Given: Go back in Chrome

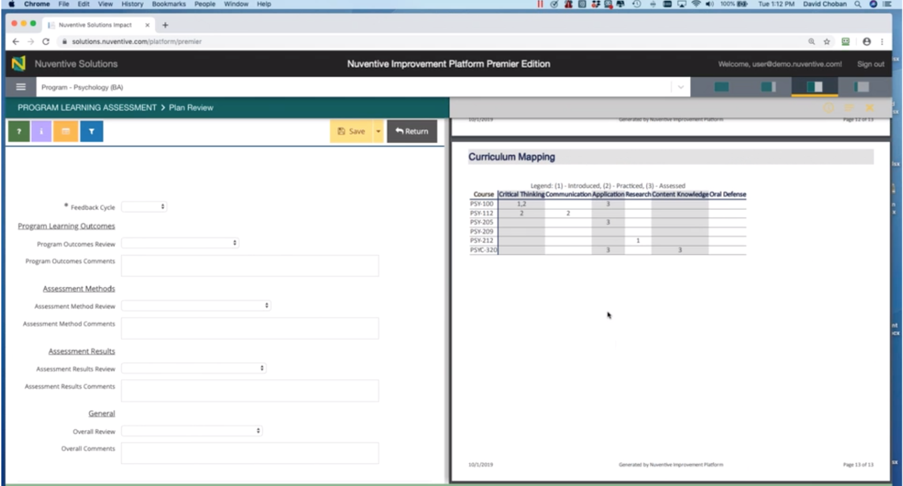Looking at the screenshot, I should [16, 41].
